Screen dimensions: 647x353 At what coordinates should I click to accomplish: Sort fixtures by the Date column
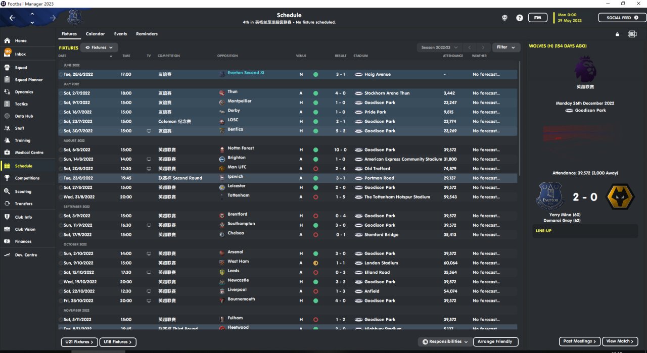[63, 56]
